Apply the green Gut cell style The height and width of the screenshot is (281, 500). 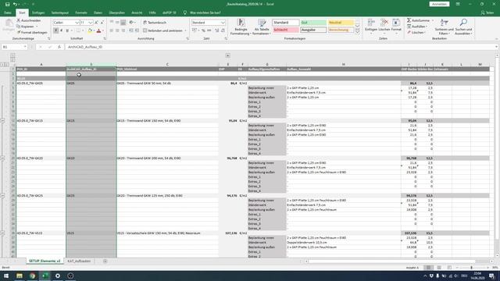coord(313,23)
